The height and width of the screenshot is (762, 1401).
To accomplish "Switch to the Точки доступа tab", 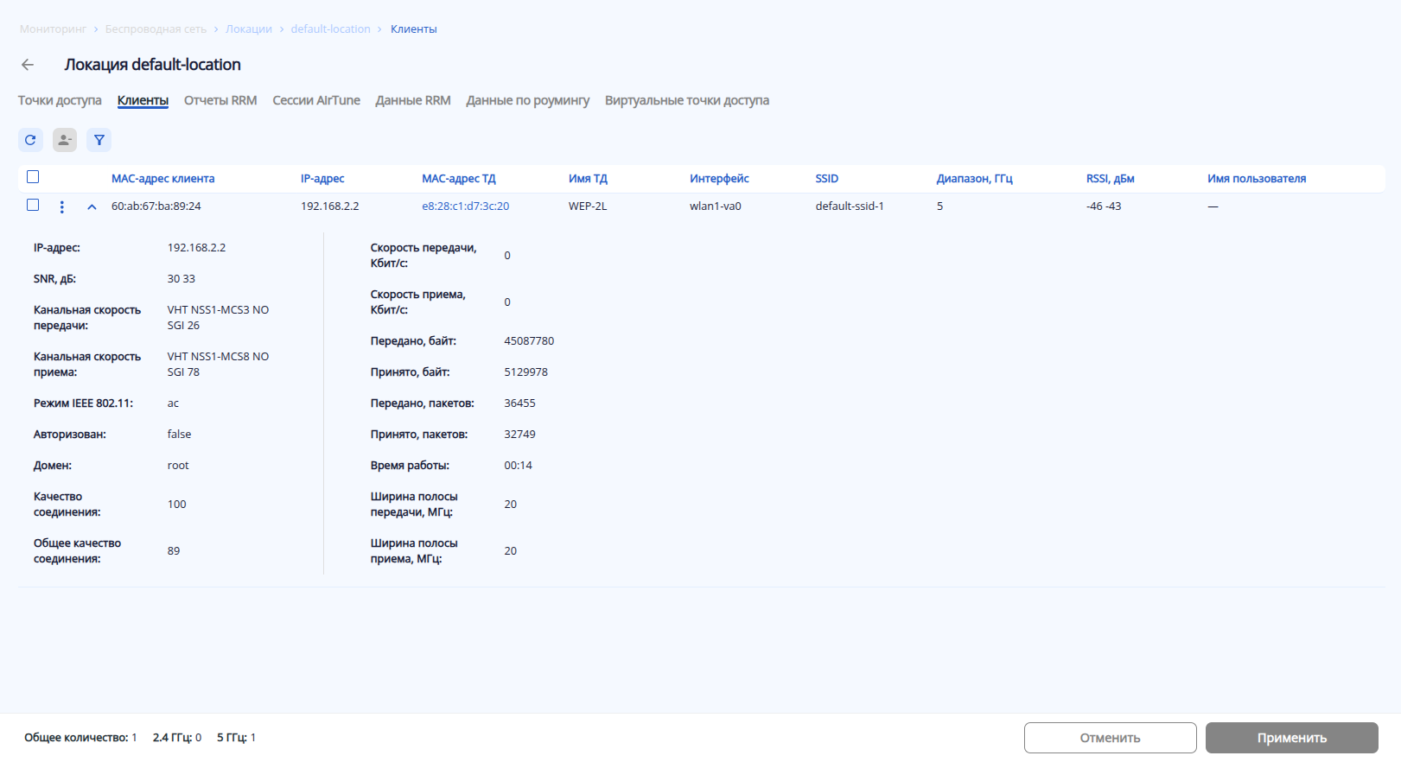I will pos(60,100).
